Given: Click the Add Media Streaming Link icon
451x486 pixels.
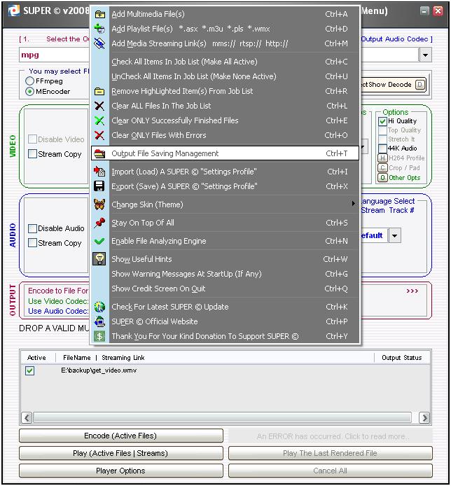Looking at the screenshot, I should tap(99, 43).
